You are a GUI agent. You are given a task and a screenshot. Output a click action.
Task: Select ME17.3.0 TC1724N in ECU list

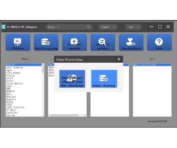coord(152,65)
